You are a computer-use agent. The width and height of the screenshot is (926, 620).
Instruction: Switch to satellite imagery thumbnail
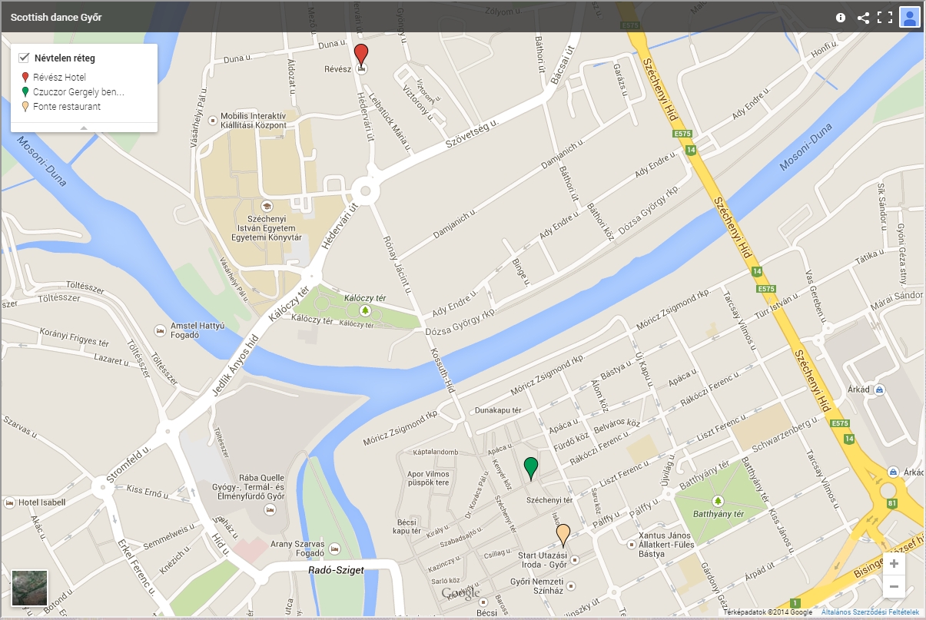pyautogui.click(x=30, y=589)
